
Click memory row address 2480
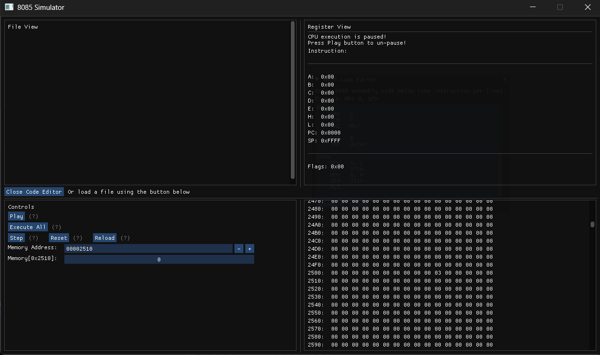pyautogui.click(x=316, y=209)
